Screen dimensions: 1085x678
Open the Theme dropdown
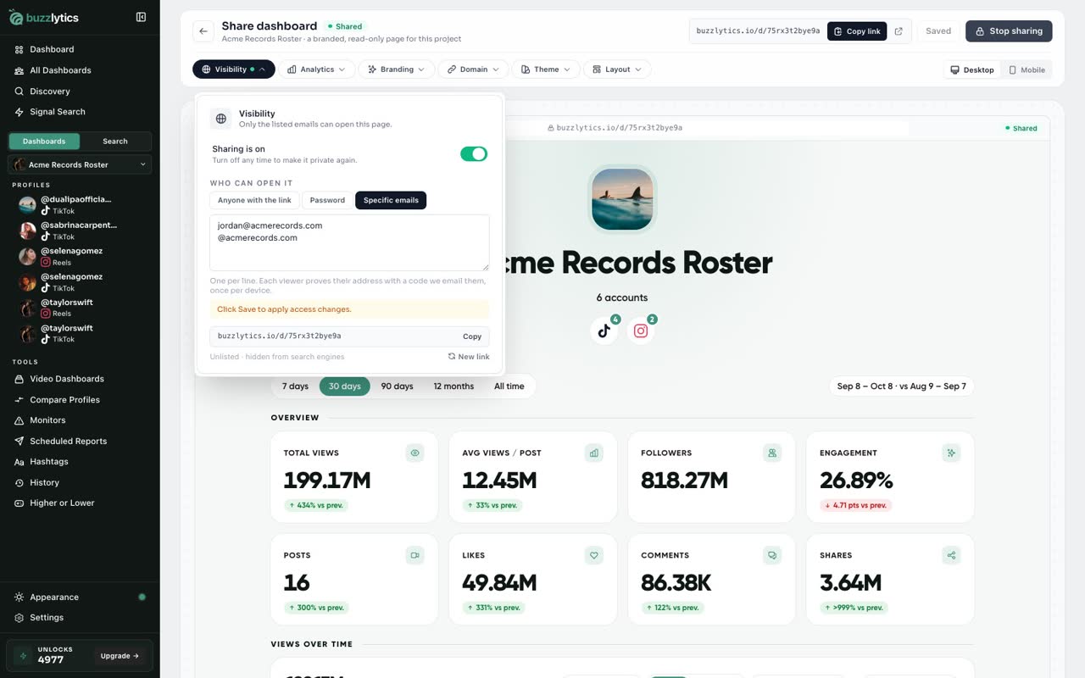[x=546, y=69]
